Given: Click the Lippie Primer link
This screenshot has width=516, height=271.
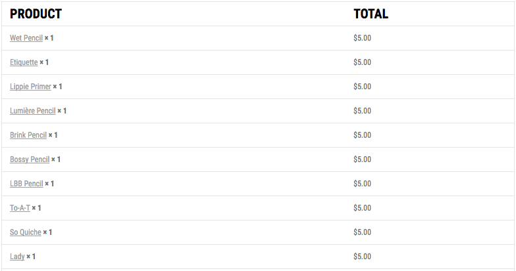Looking at the screenshot, I should pyautogui.click(x=30, y=87).
